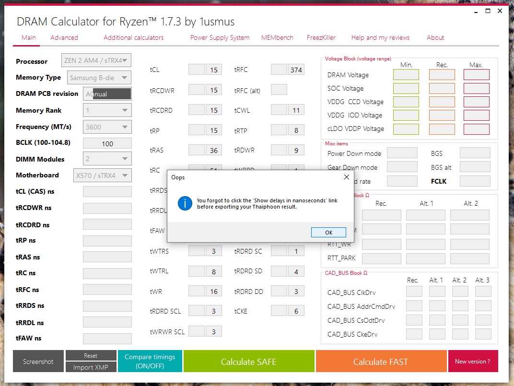Click the Import XMP button
This screenshot has height=386, width=514.
(x=91, y=367)
